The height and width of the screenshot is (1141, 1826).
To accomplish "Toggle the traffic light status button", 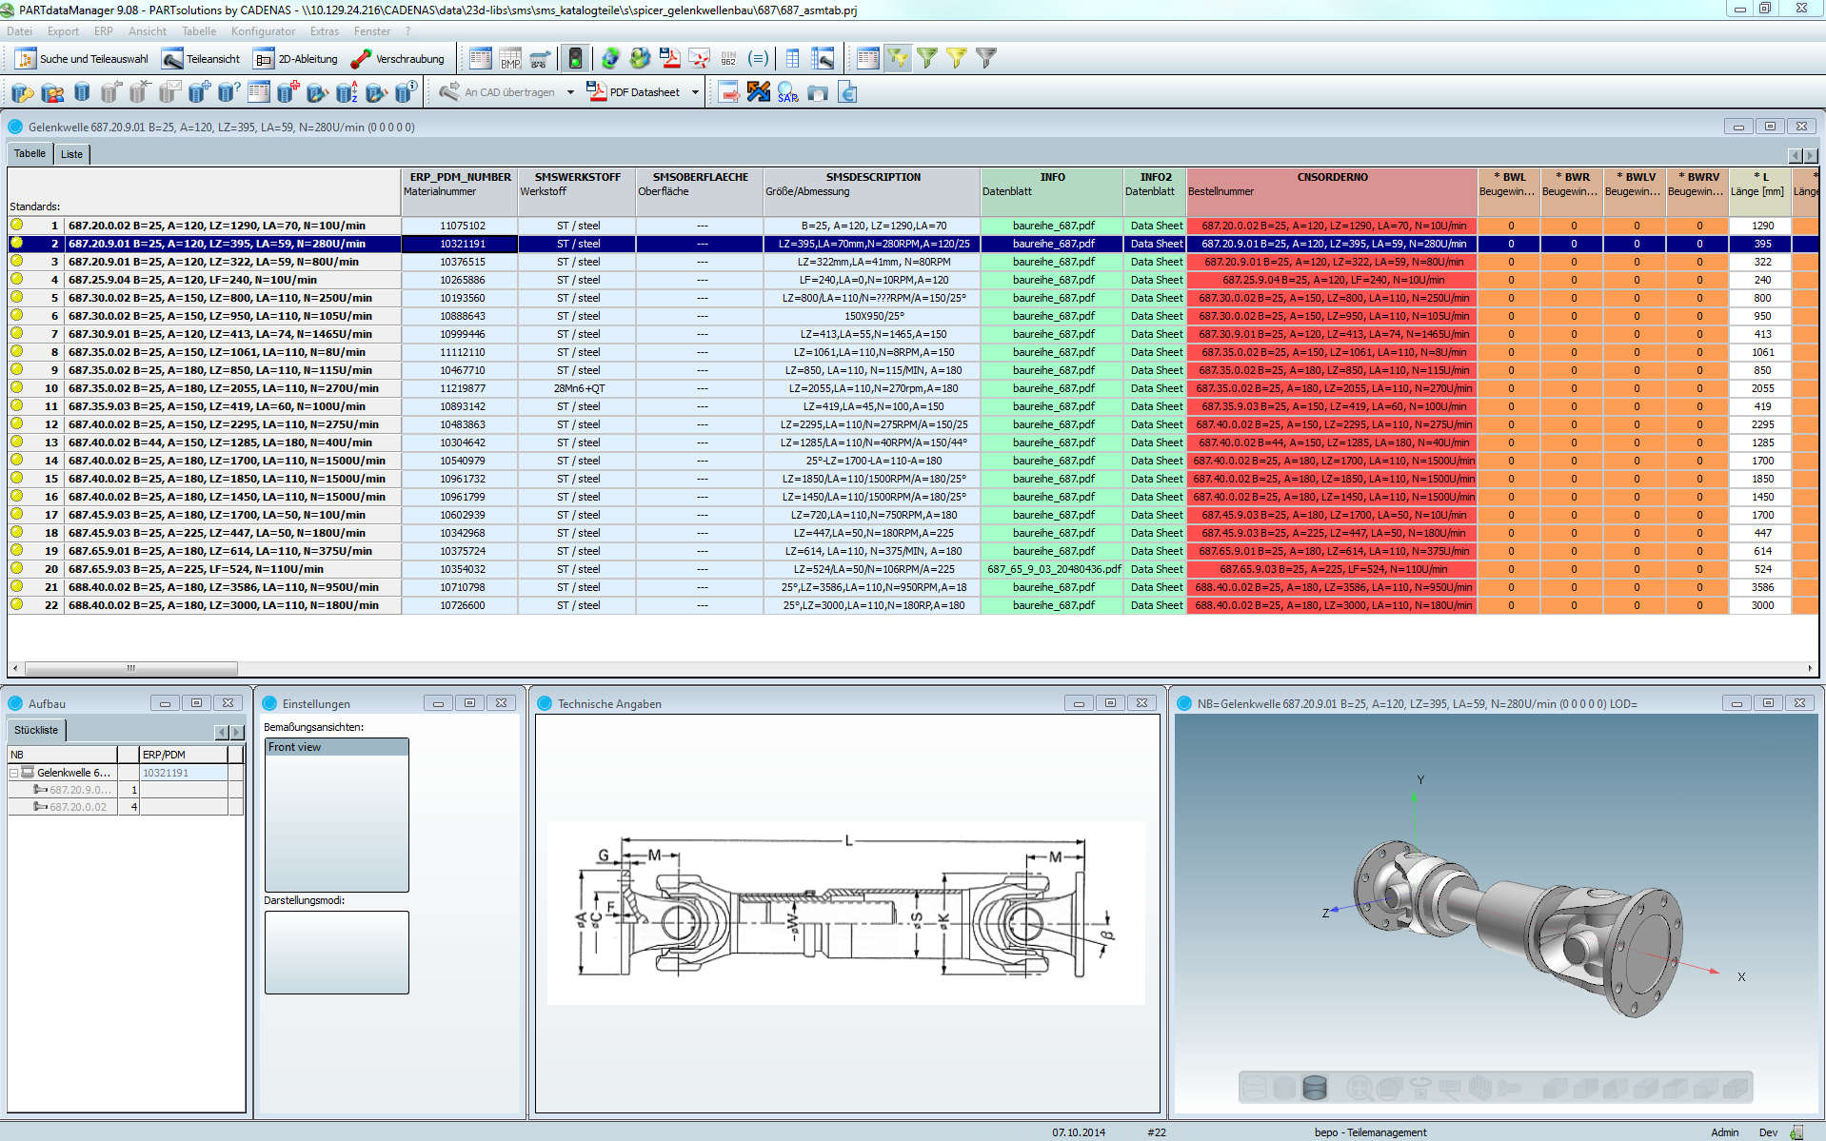I will point(575,59).
